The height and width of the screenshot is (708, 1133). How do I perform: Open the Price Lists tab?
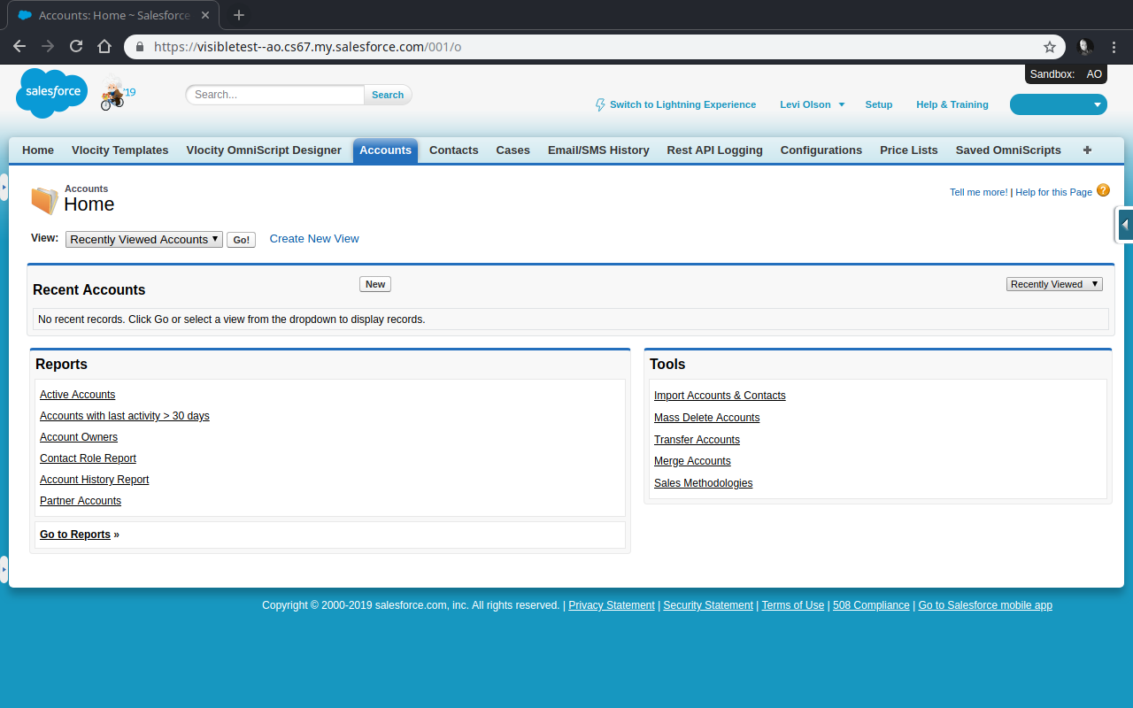[909, 150]
